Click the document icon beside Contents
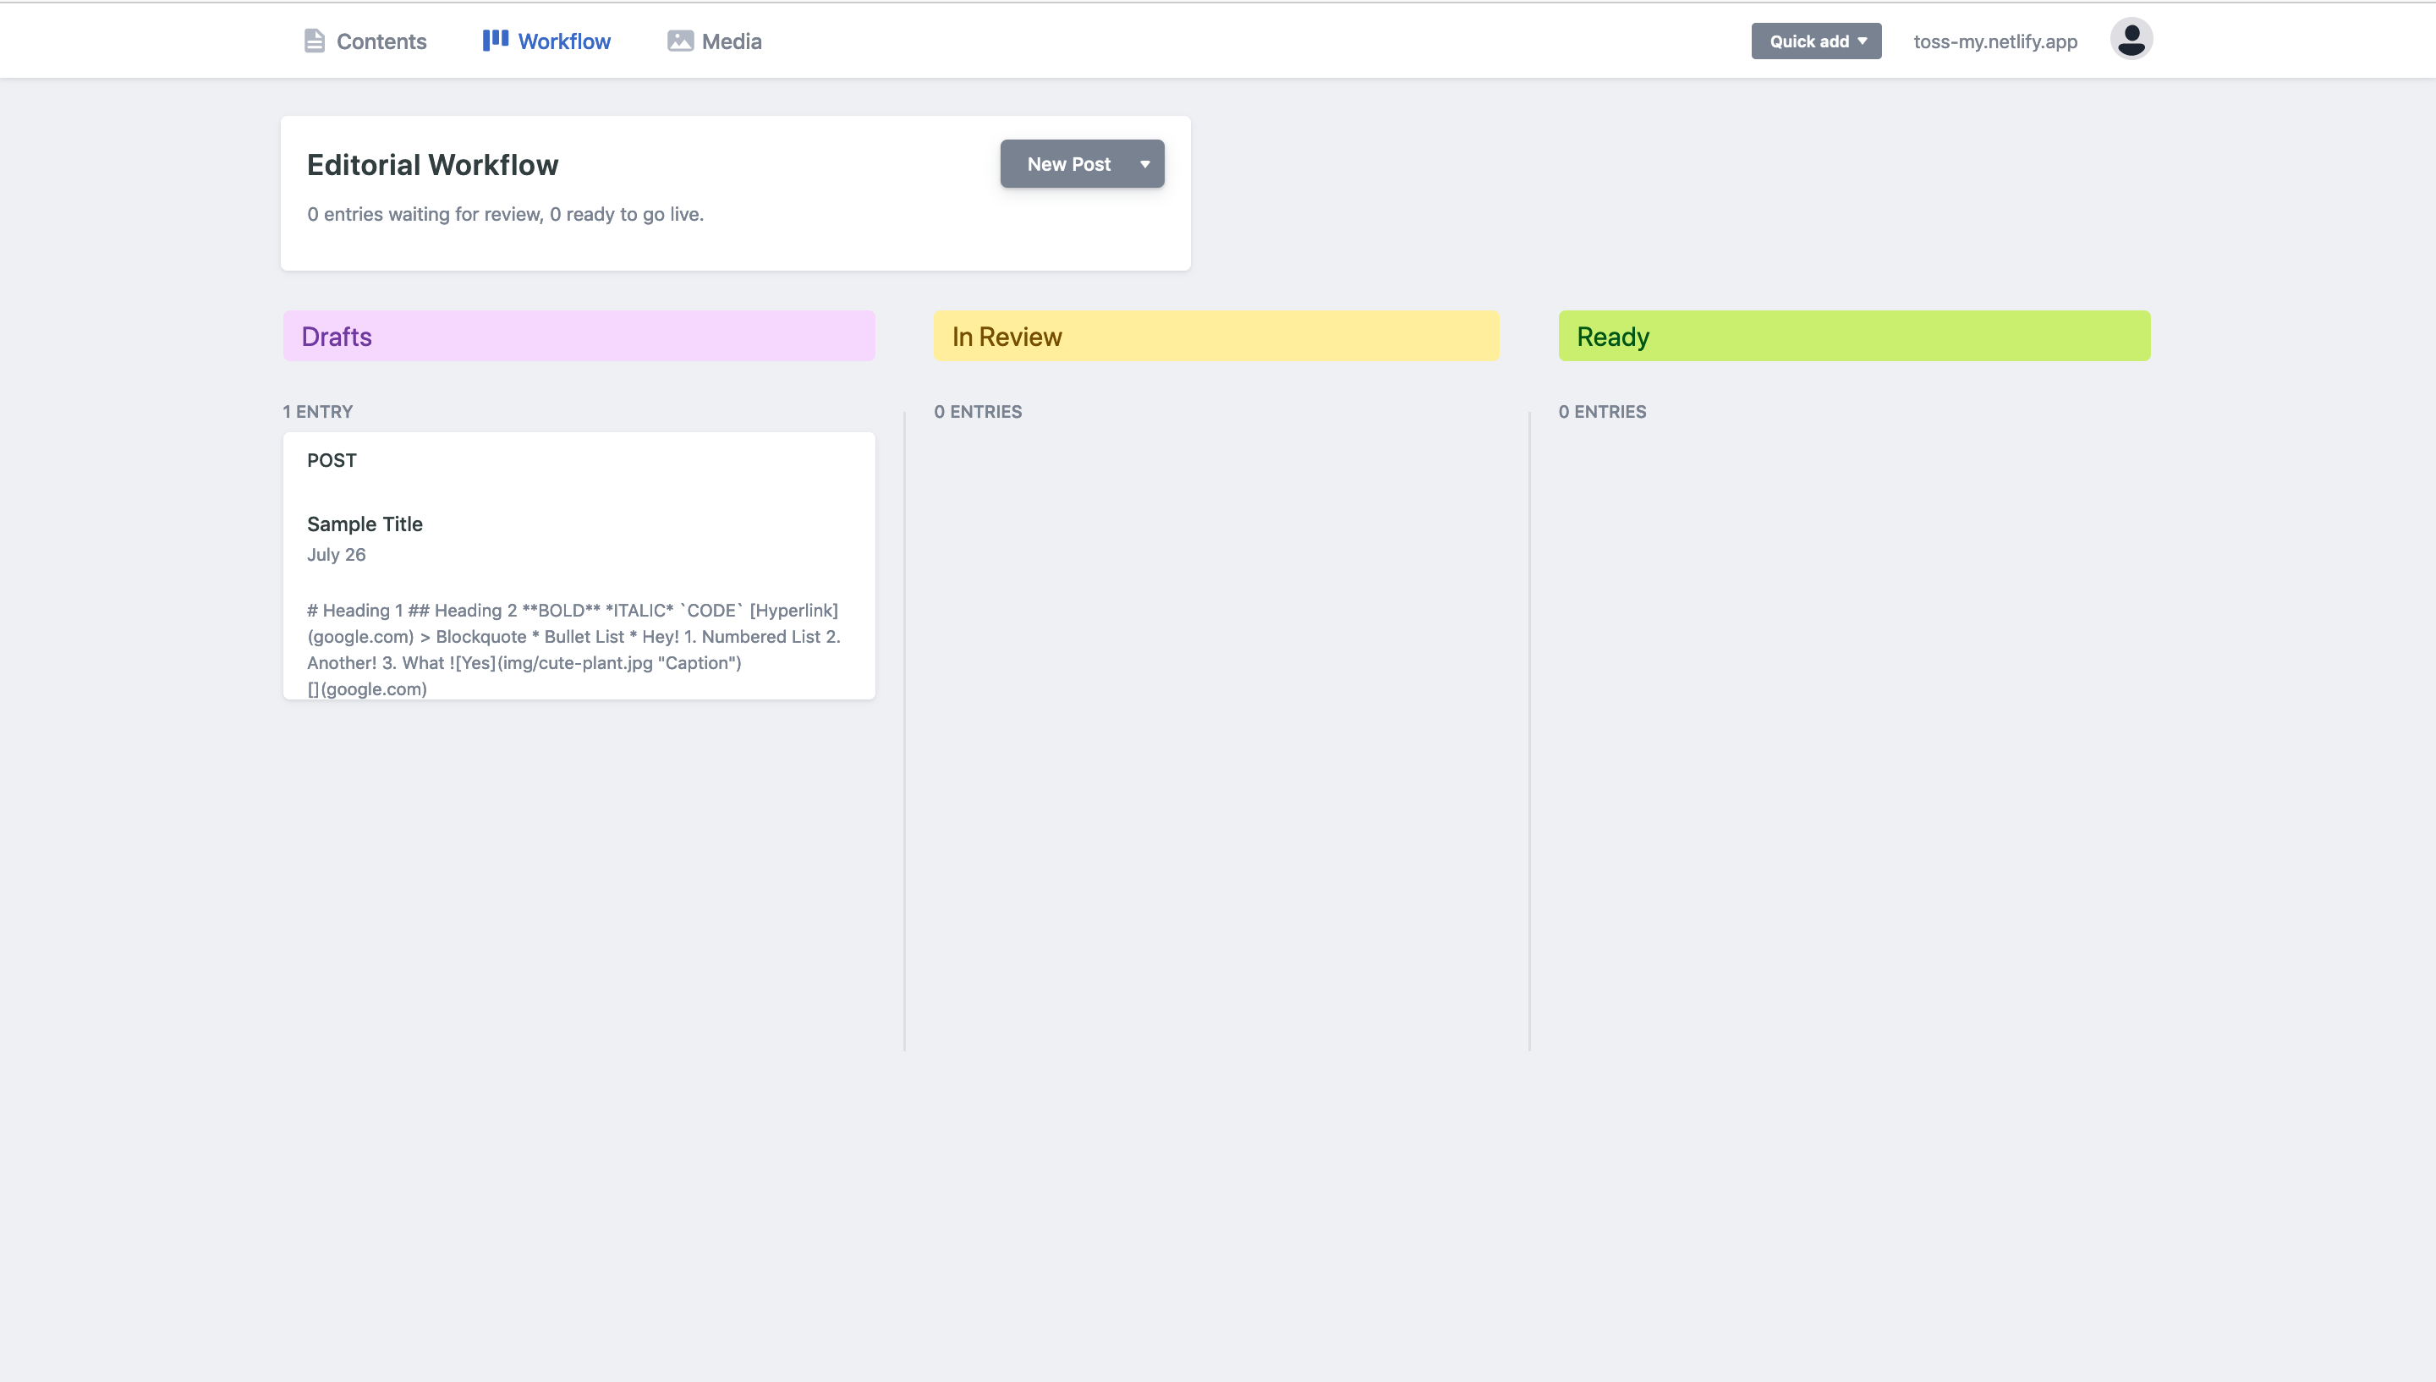Image resolution: width=2436 pixels, height=1382 pixels. click(314, 40)
